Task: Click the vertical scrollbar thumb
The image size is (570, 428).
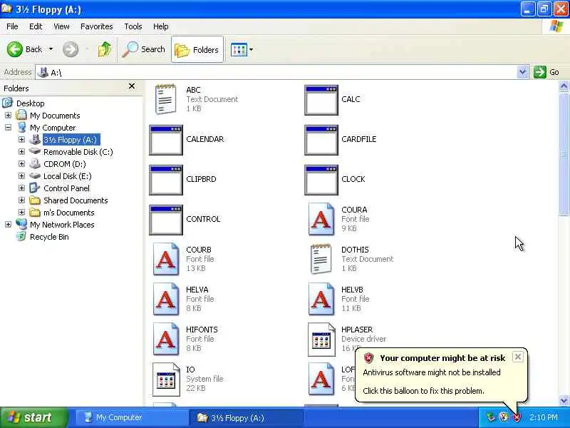Action: point(564,155)
